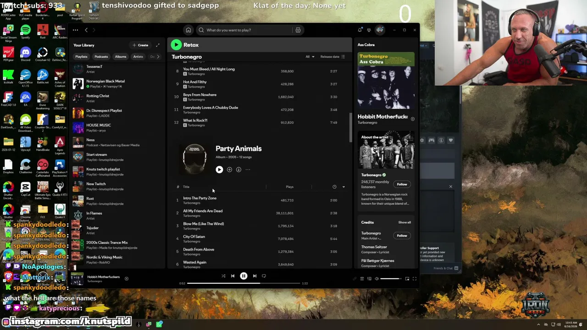Follow Turbonegro in the Credits section
This screenshot has height=330, width=587.
pos(402,236)
